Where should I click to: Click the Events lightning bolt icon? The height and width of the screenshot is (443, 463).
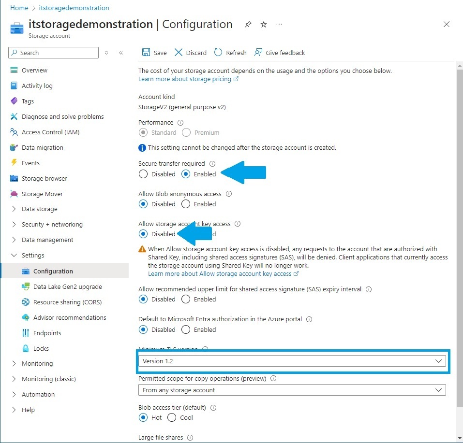14,162
